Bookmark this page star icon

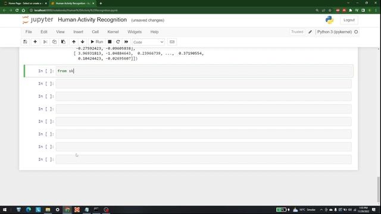tap(330, 11)
